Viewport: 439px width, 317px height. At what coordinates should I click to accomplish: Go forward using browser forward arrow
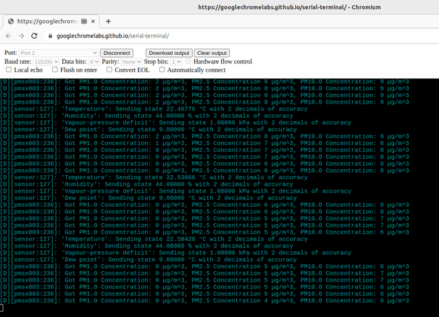click(21, 36)
